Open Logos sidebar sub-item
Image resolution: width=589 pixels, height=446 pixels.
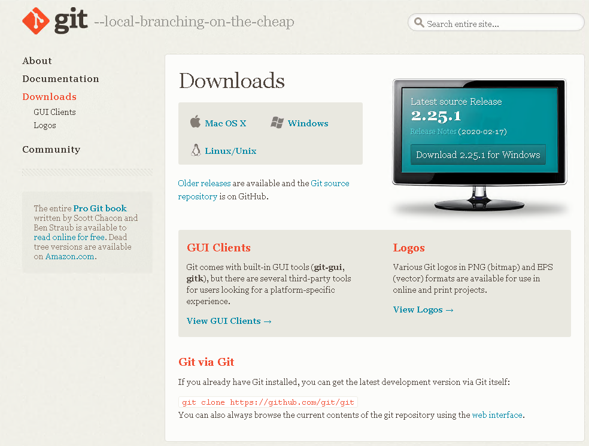(45, 126)
